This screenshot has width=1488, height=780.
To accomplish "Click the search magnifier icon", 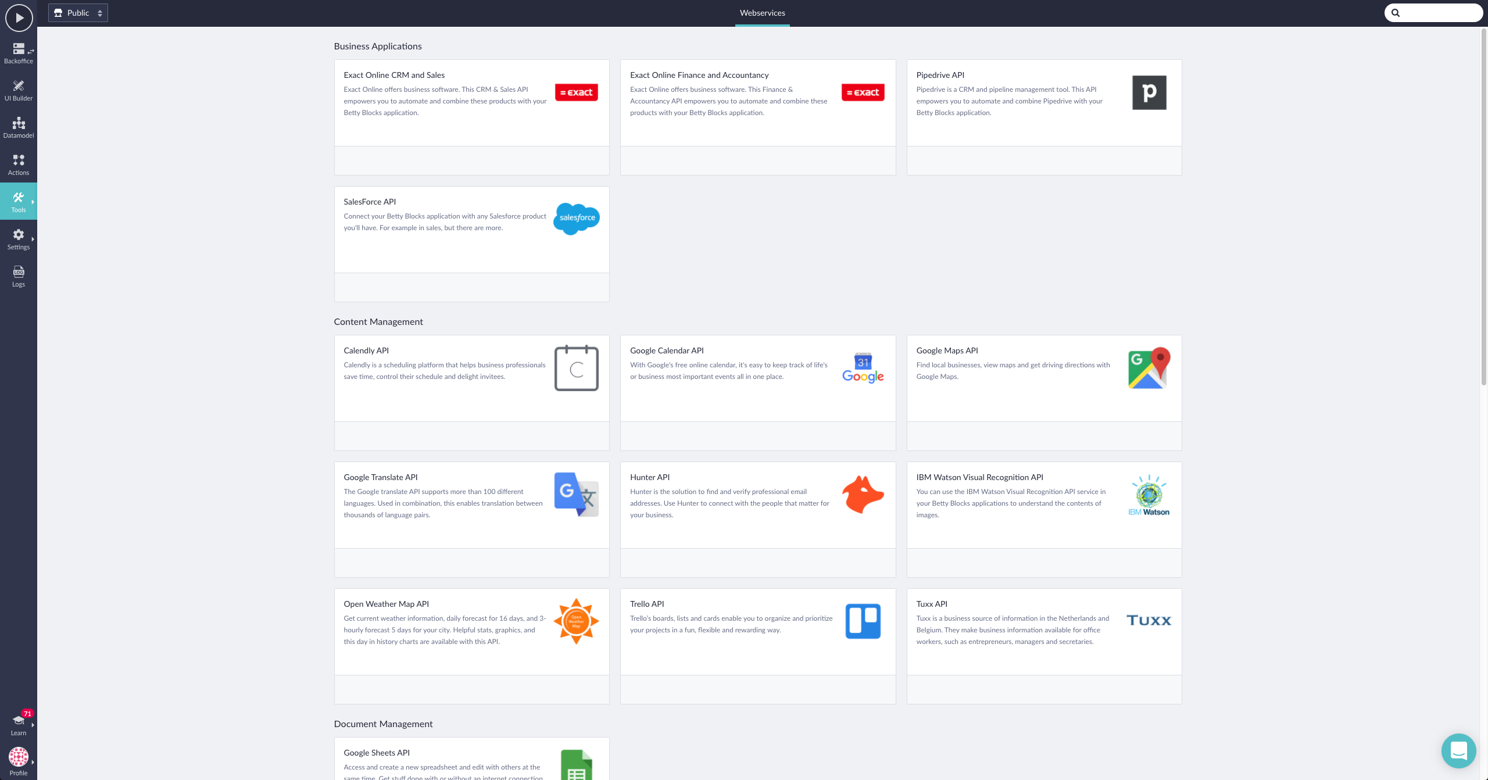I will 1396,13.
